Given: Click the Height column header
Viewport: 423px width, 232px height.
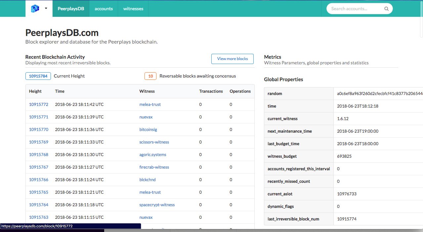Looking at the screenshot, I should coord(35,91).
